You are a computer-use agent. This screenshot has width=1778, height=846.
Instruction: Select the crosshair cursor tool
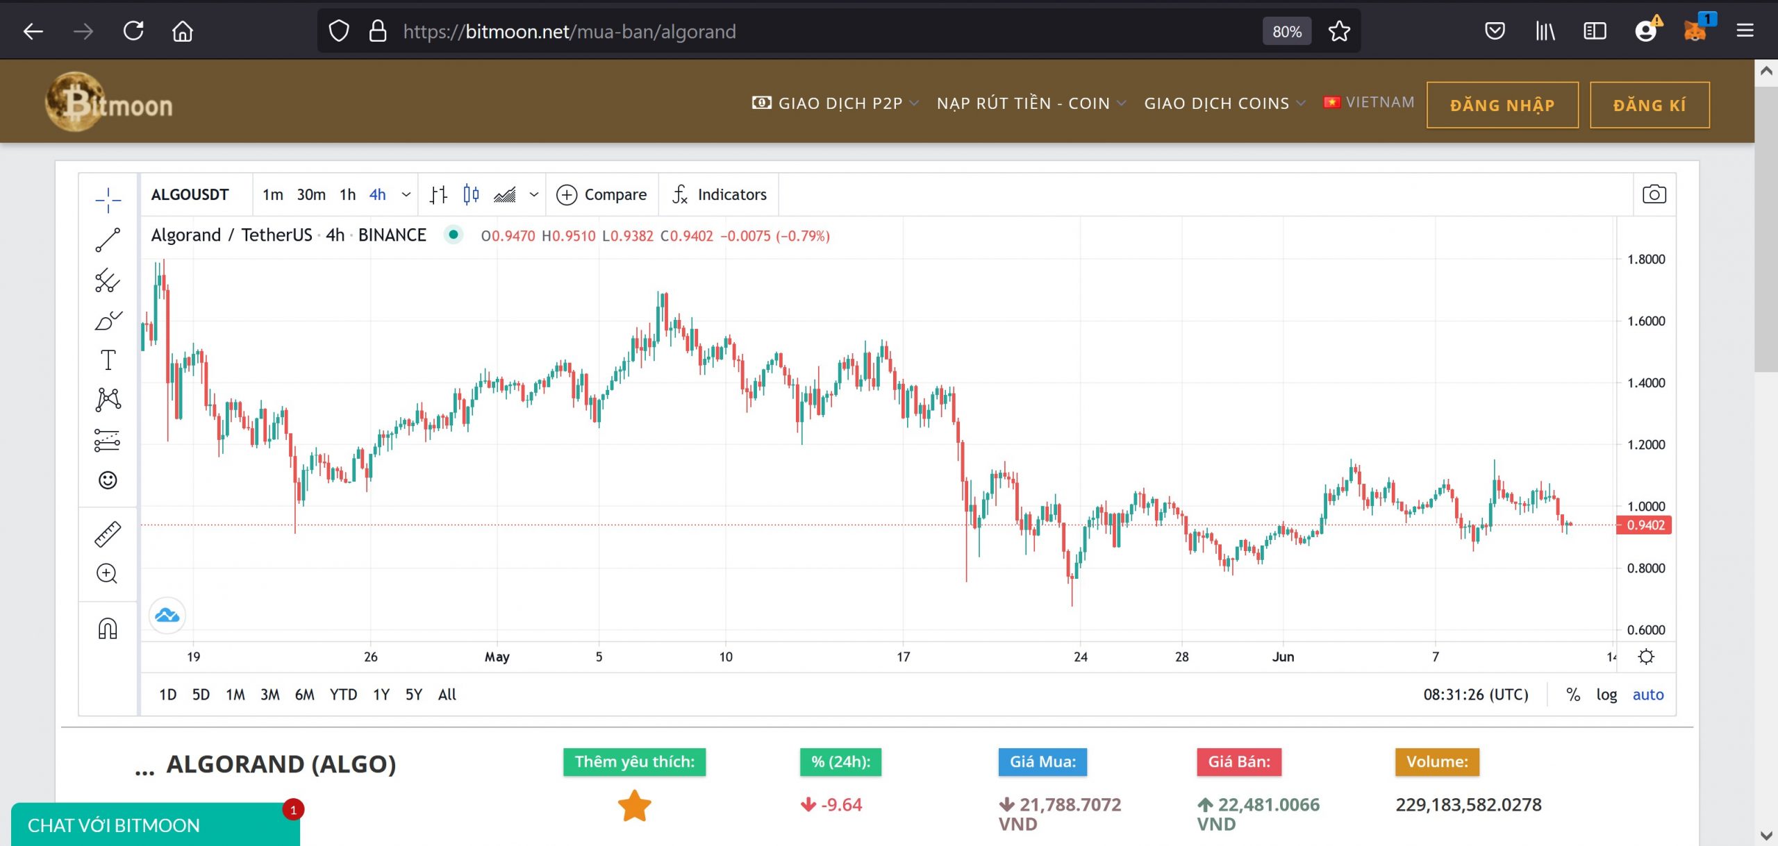[x=108, y=200]
